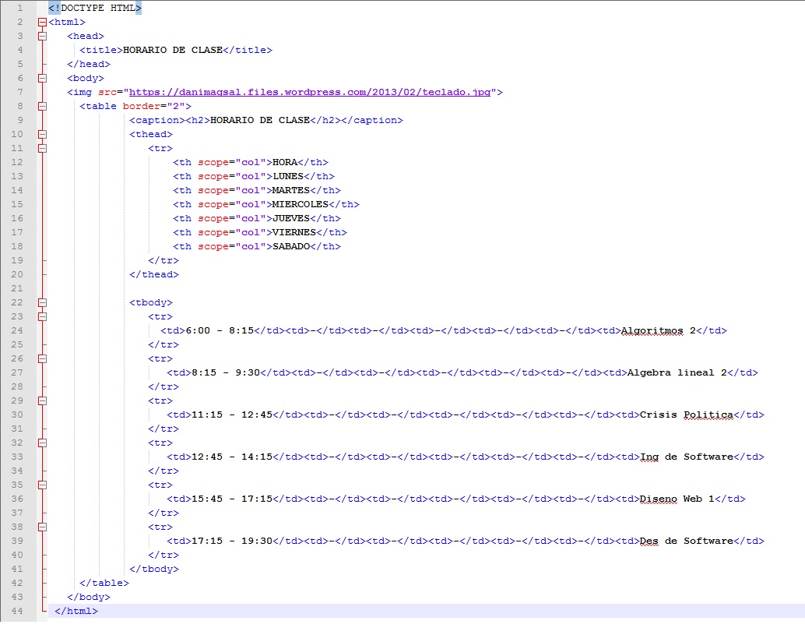Click the closing </table> tag
This screenshot has width=805, height=642.
pos(104,583)
